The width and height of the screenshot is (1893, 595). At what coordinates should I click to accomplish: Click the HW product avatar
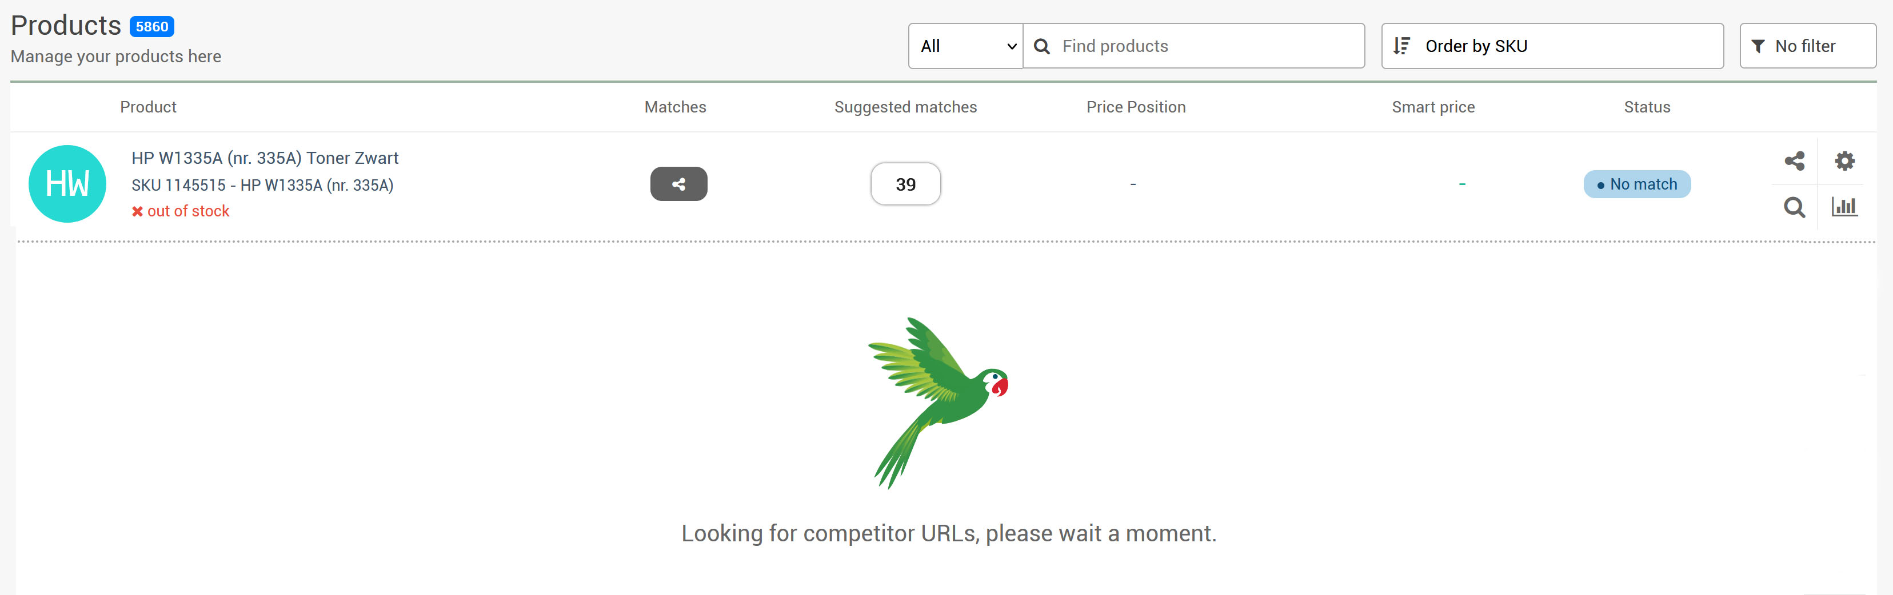tap(67, 184)
